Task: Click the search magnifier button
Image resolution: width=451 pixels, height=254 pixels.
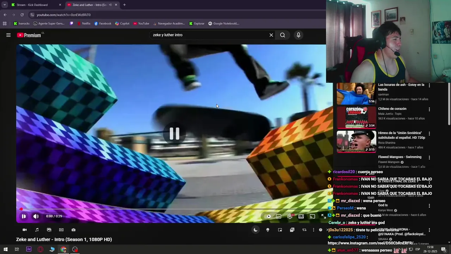Action: 283,35
